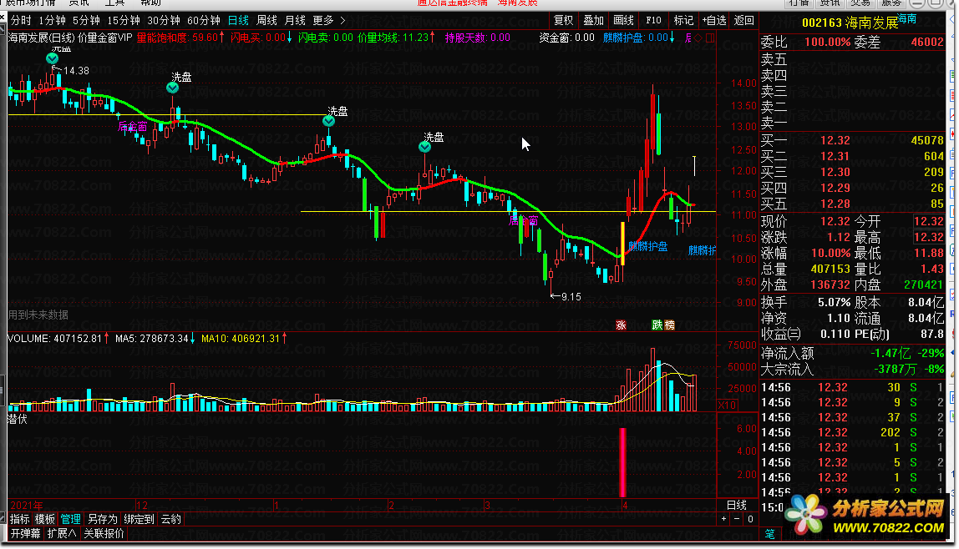Click the MA10 406921.31 label
The image size is (959, 549).
243,338
